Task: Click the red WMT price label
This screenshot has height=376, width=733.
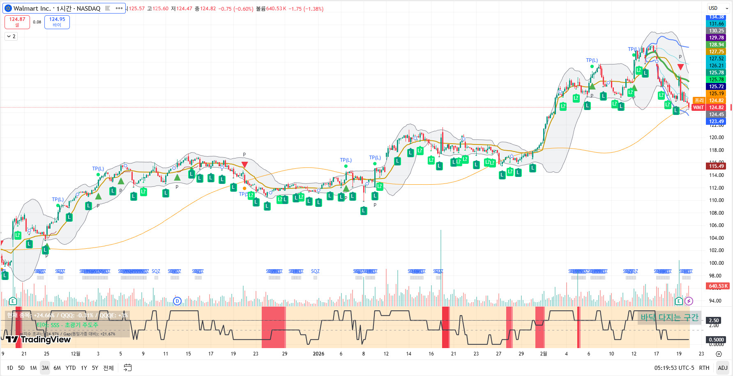Action: (698, 108)
